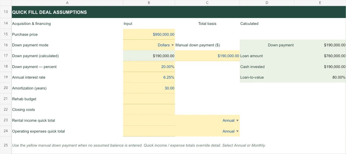Select the manual down payment $190,000.00 yellow cell
Image resolution: width=346 pixels, height=154 pixels.
pyautogui.click(x=207, y=56)
